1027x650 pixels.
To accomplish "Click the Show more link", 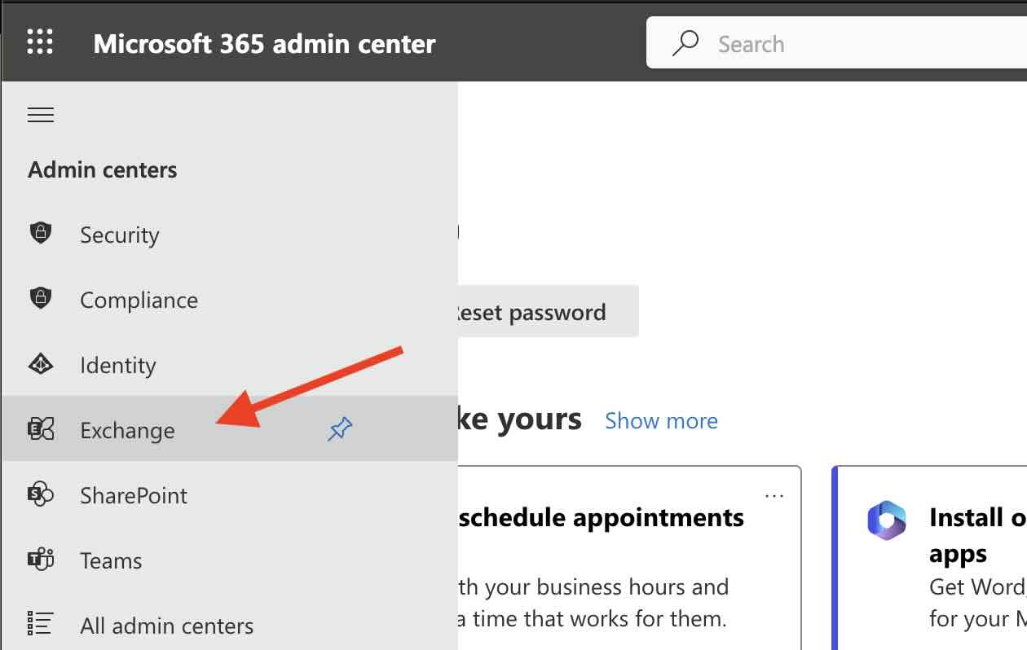I will (661, 420).
